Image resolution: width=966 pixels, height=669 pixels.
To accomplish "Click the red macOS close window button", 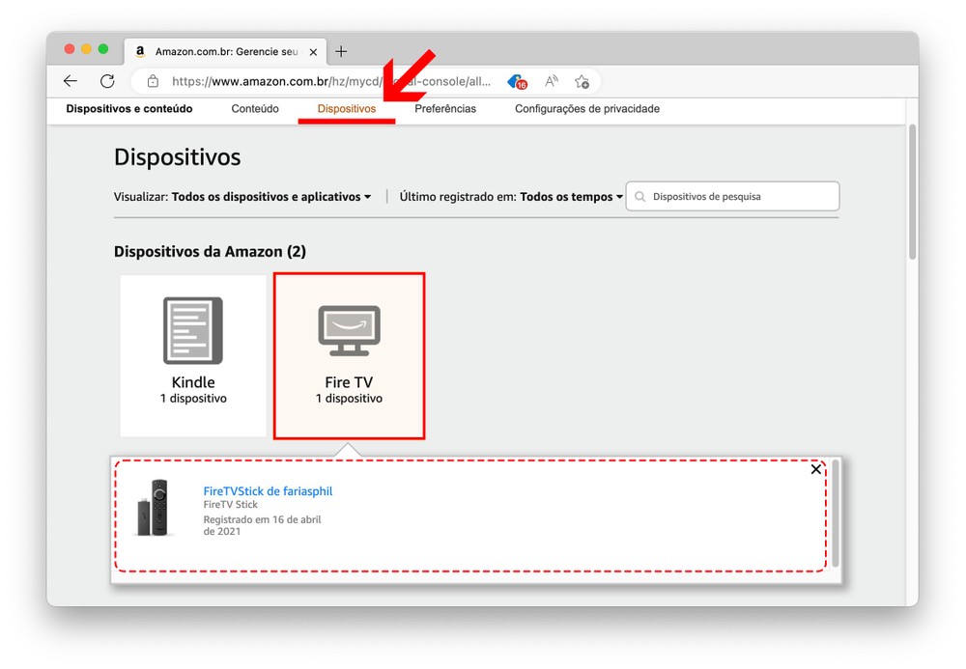I will coord(70,49).
